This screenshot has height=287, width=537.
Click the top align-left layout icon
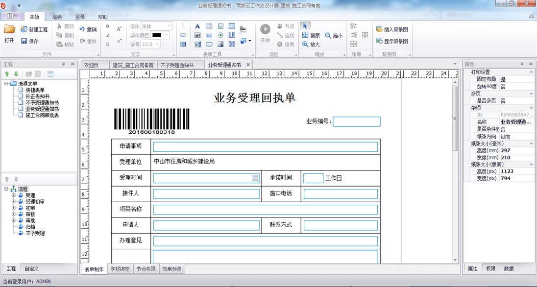[x=354, y=26]
